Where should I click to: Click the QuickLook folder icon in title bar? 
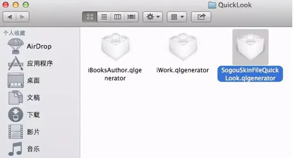(x=212, y=5)
